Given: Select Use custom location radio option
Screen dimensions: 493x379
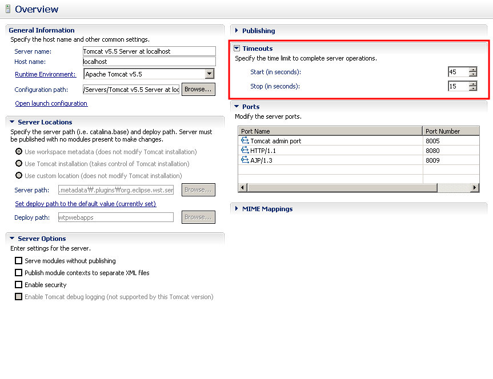Looking at the screenshot, I should tap(19, 175).
